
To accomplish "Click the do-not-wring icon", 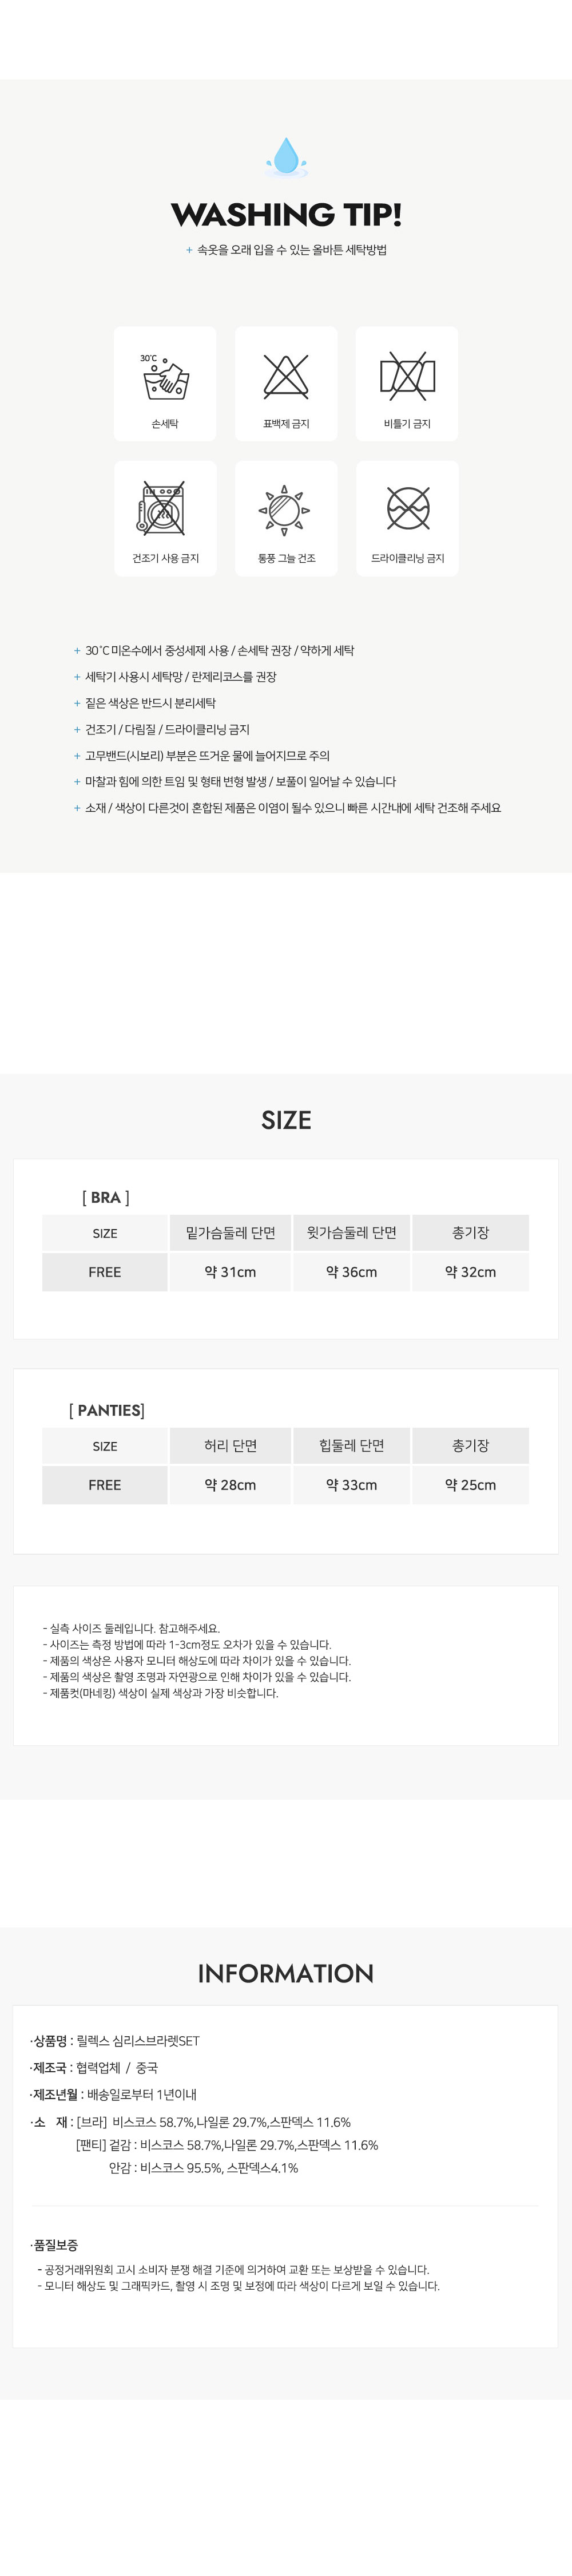I will pyautogui.click(x=407, y=376).
